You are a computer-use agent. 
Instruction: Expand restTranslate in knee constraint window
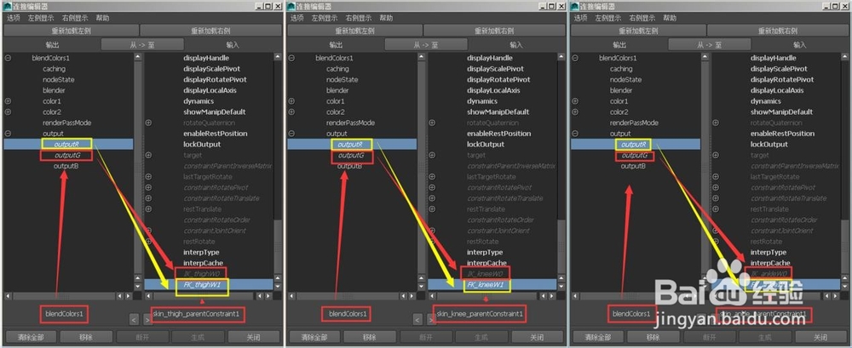tap(432, 209)
